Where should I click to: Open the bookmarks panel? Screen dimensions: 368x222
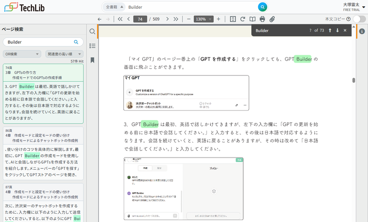[92, 60]
